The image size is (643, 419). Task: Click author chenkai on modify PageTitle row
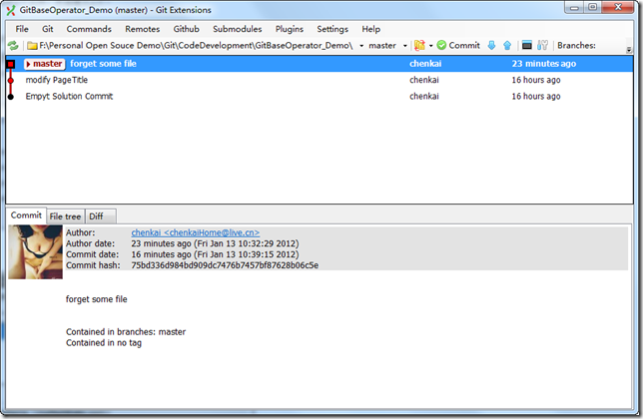(424, 80)
